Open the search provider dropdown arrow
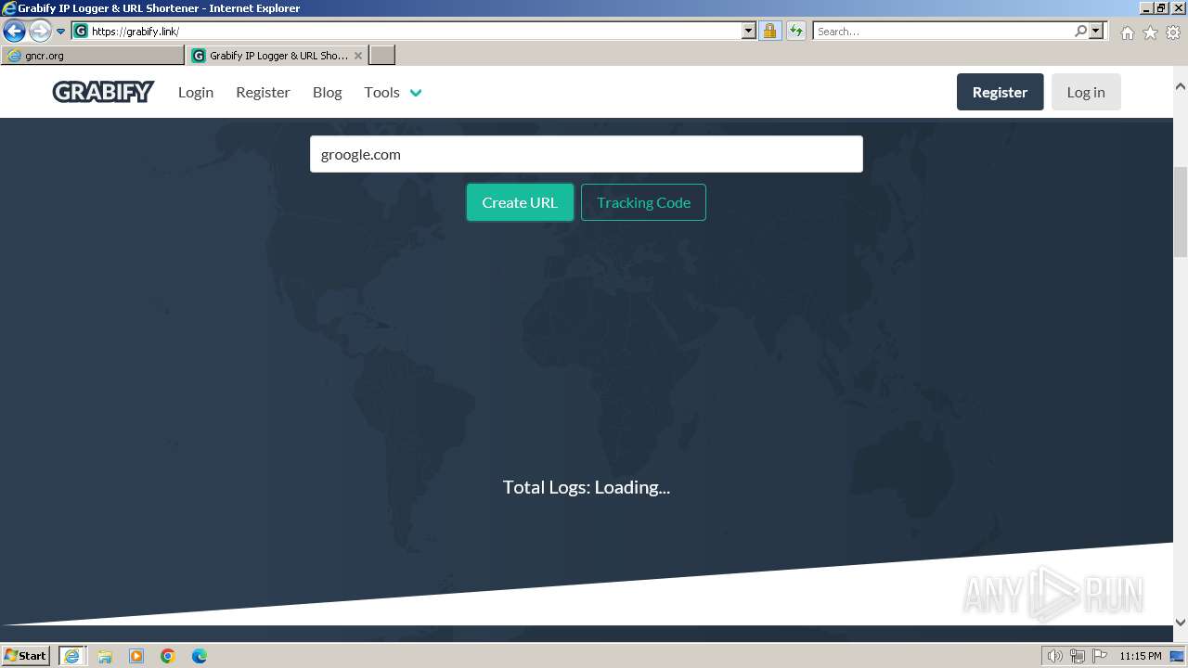Viewport: 1188px width, 668px height. tap(1096, 31)
